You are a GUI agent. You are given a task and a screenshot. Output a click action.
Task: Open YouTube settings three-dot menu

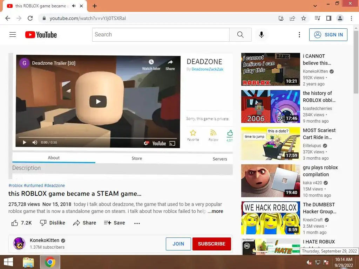[x=299, y=35]
